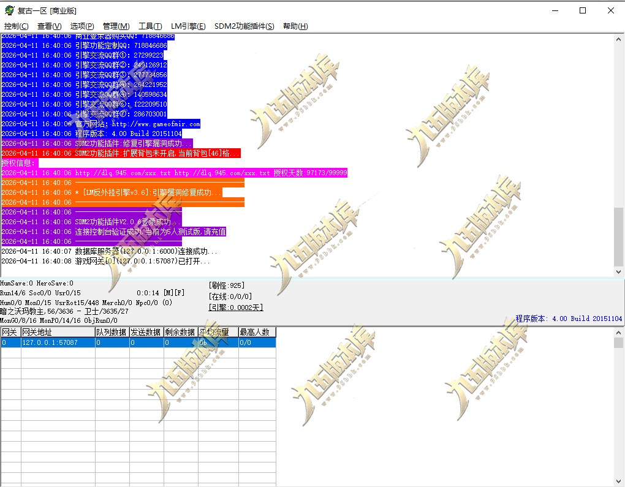Select gateway row 127.0.0.1:57087

(x=138, y=342)
